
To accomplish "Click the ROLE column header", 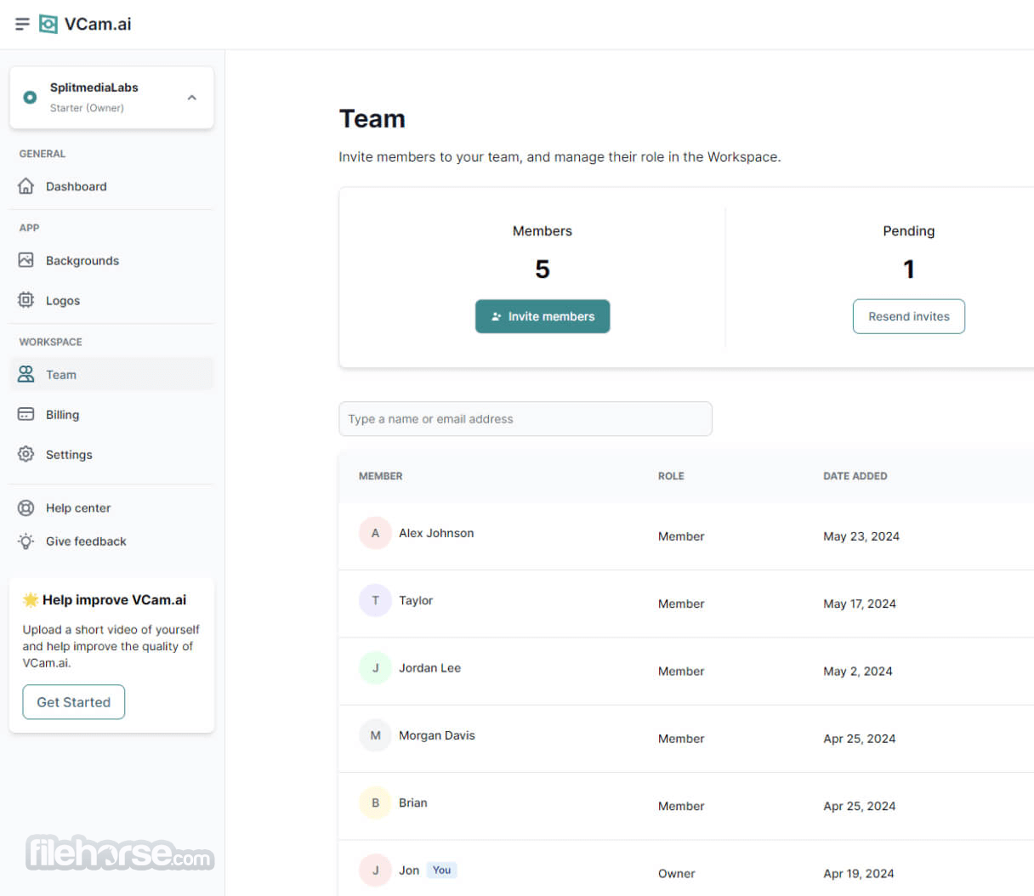I will 671,476.
